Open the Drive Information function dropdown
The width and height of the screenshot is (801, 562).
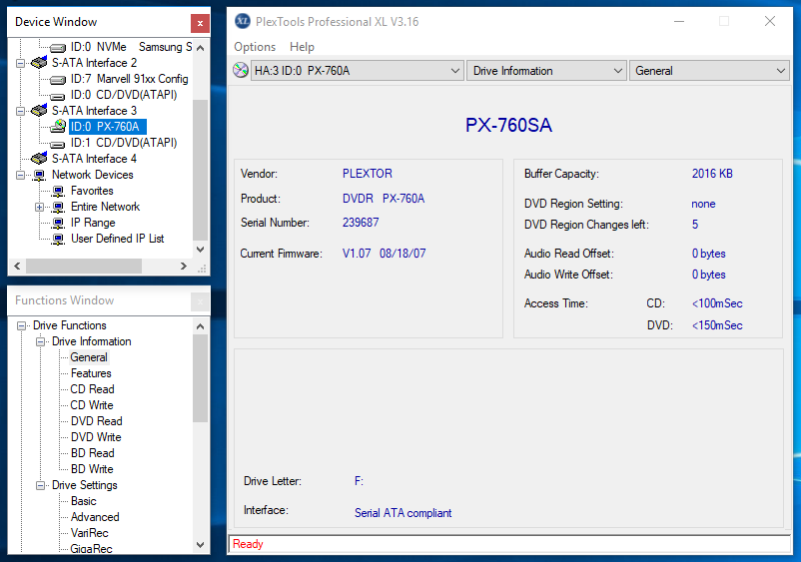point(546,71)
